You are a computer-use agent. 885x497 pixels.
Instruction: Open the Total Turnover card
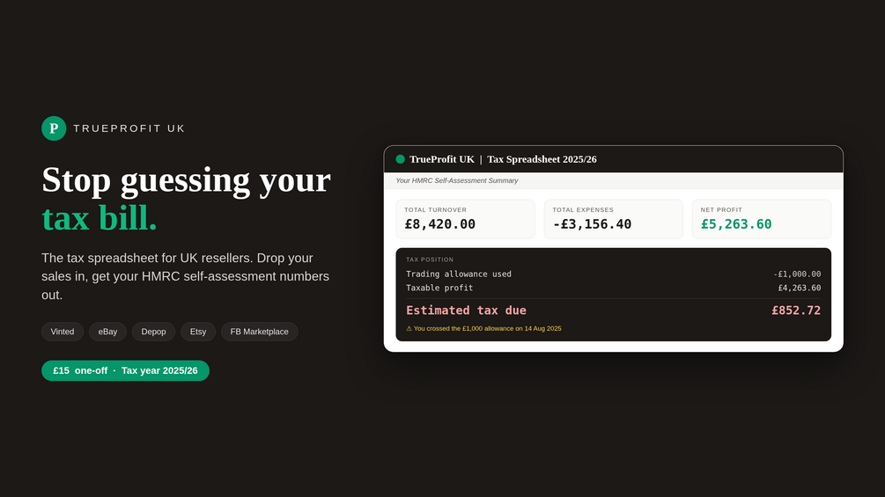(465, 219)
